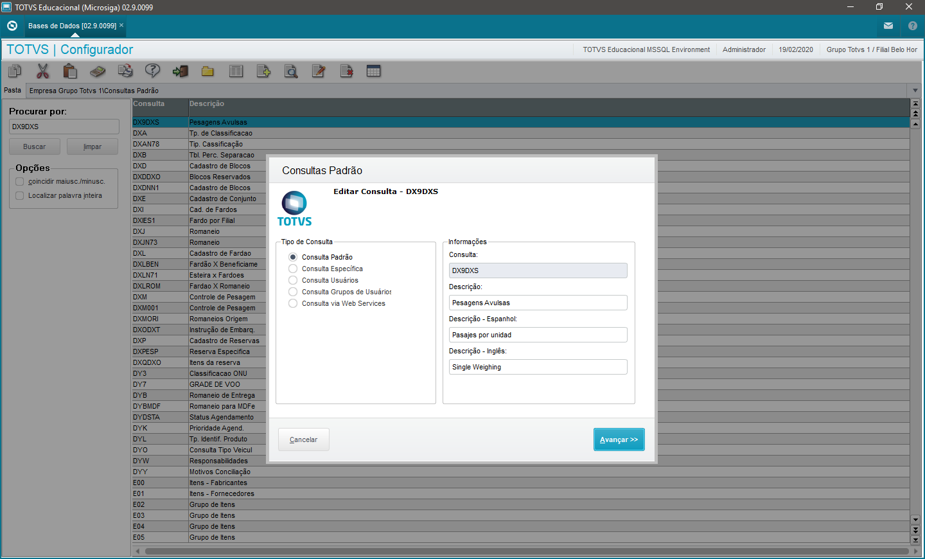Click the single up arrow scroll button
Viewport: 925px width, 559px height.
[x=915, y=124]
